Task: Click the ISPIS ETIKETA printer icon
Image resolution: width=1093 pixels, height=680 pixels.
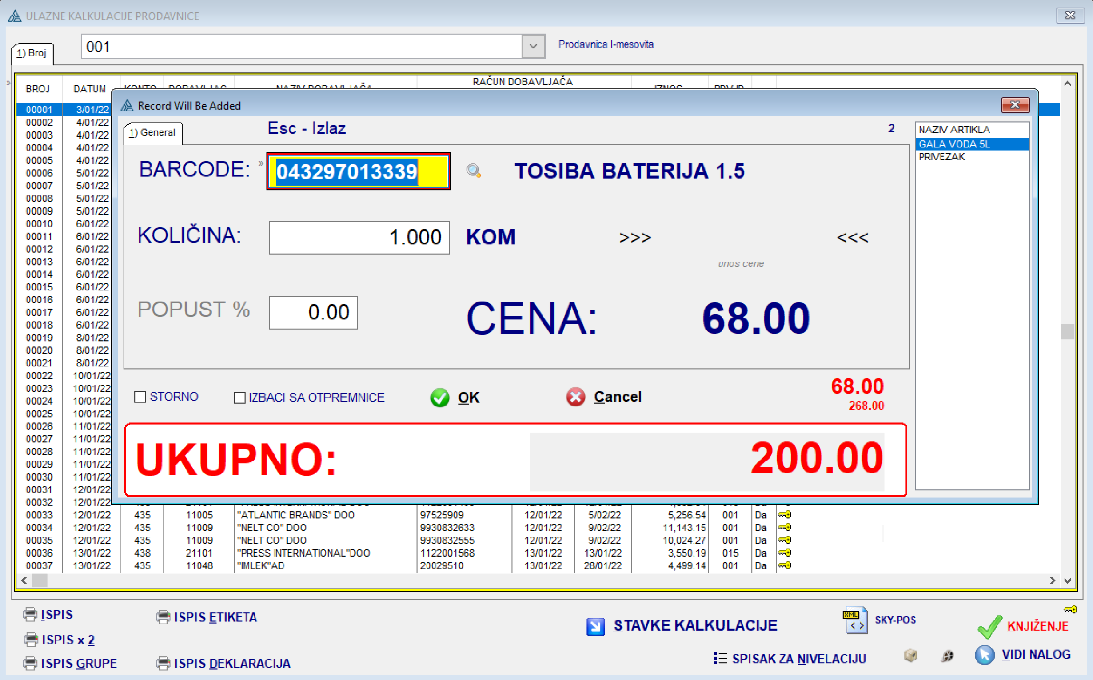Action: click(x=163, y=617)
